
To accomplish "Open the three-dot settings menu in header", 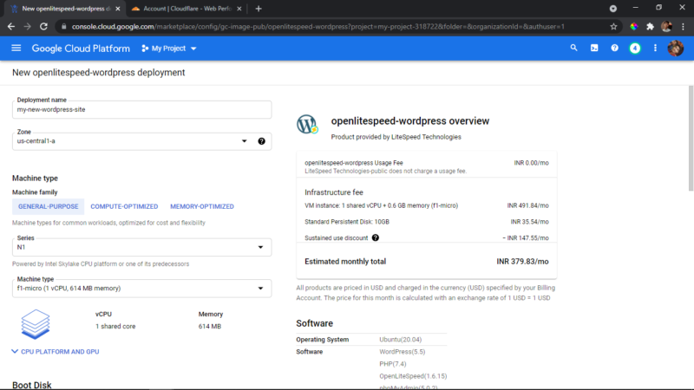I will 655,48.
